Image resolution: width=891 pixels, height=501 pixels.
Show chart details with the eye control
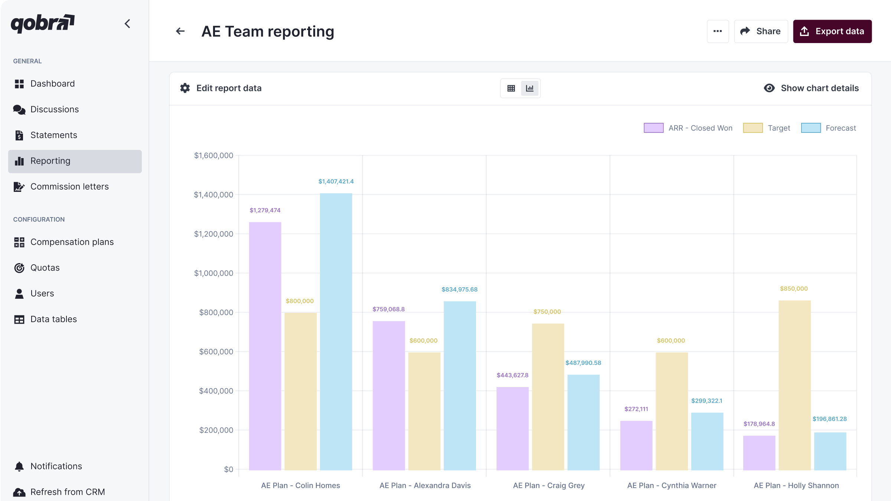pos(769,88)
